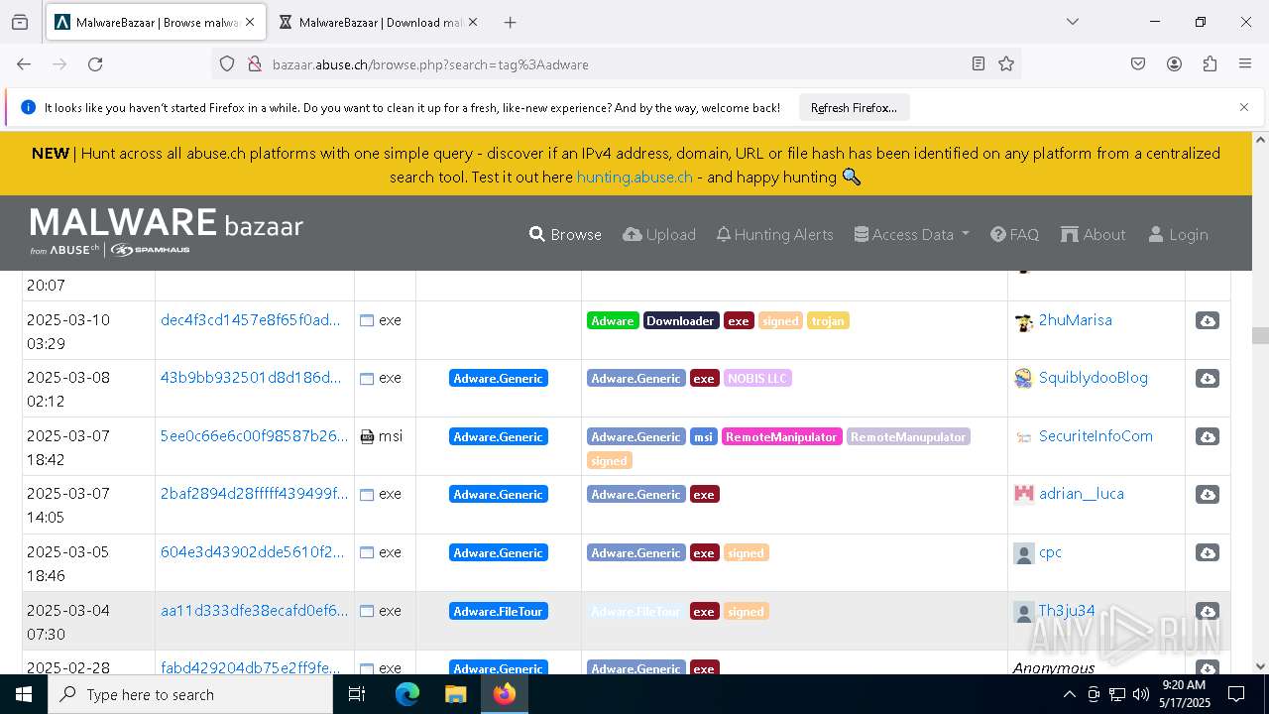Open reporter SecuriteInfoCom profile link
This screenshot has height=714, width=1269.
pos(1096,436)
